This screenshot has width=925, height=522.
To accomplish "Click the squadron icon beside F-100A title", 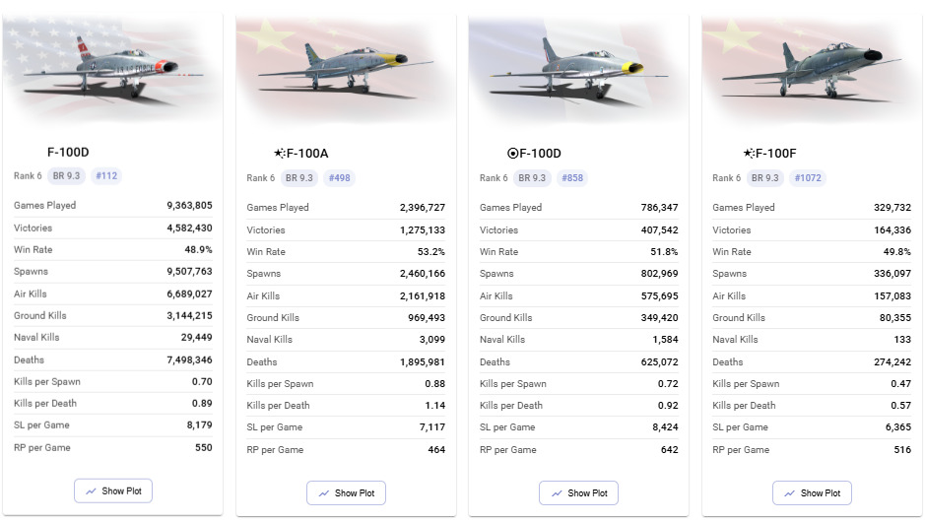I will [280, 154].
